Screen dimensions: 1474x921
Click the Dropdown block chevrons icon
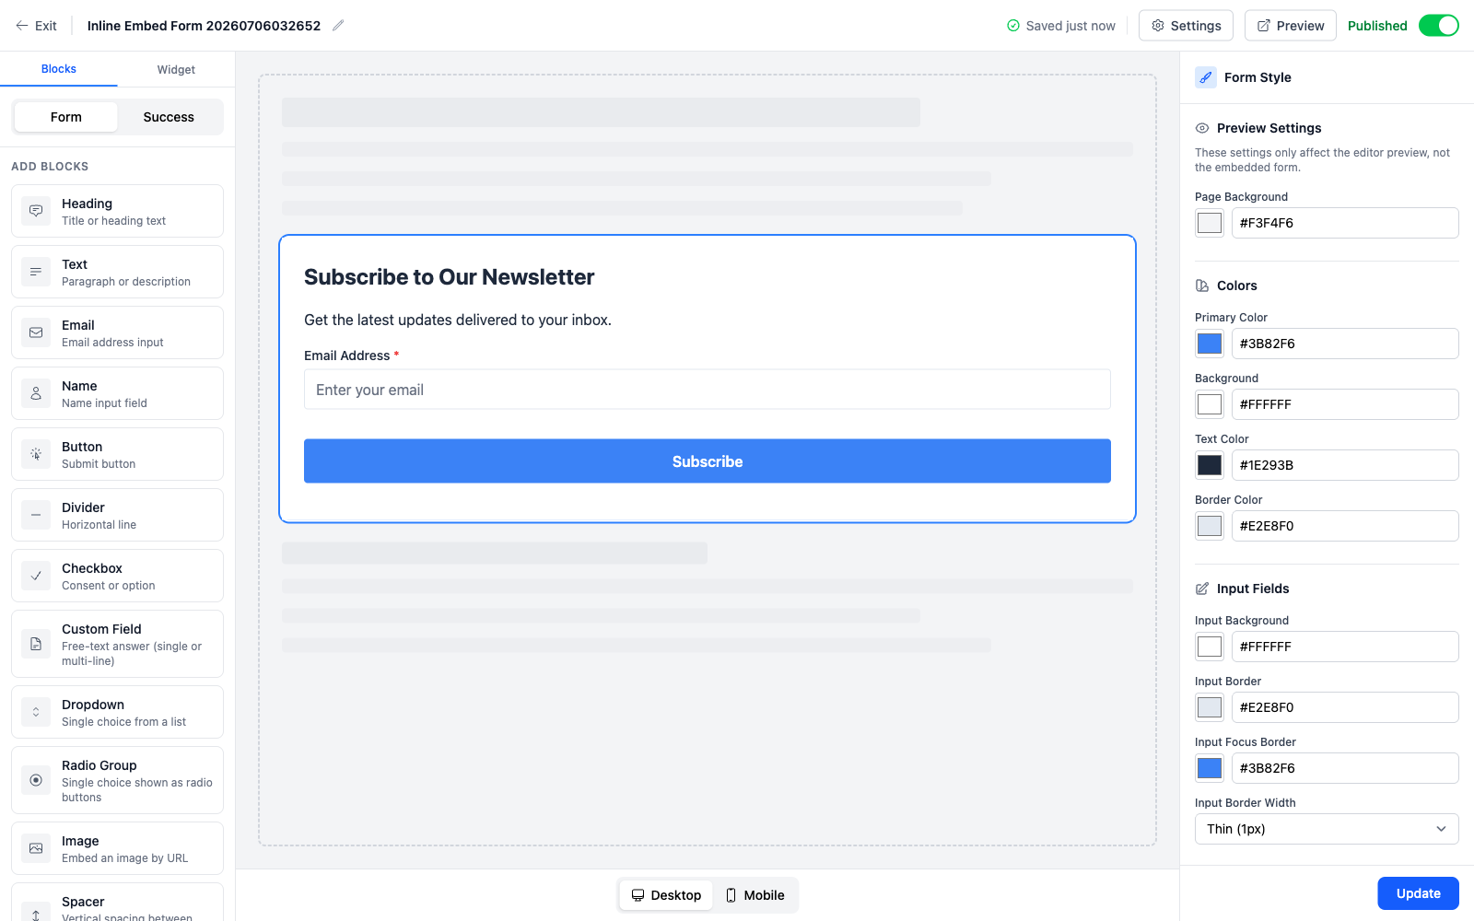[36, 712]
